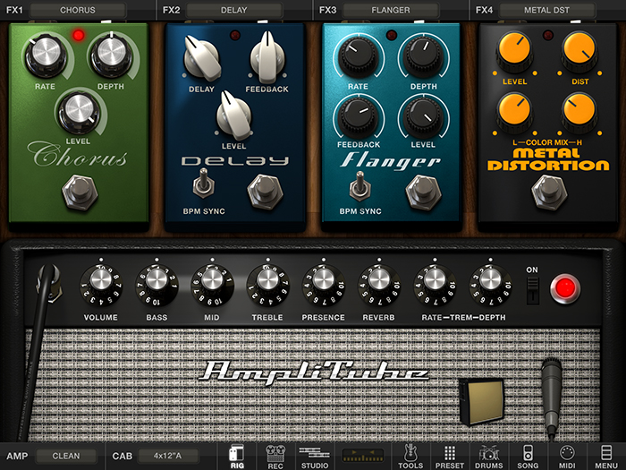Click the Metal Distortion COLOR MIX-H knob
626x470 pixels.
point(579,112)
